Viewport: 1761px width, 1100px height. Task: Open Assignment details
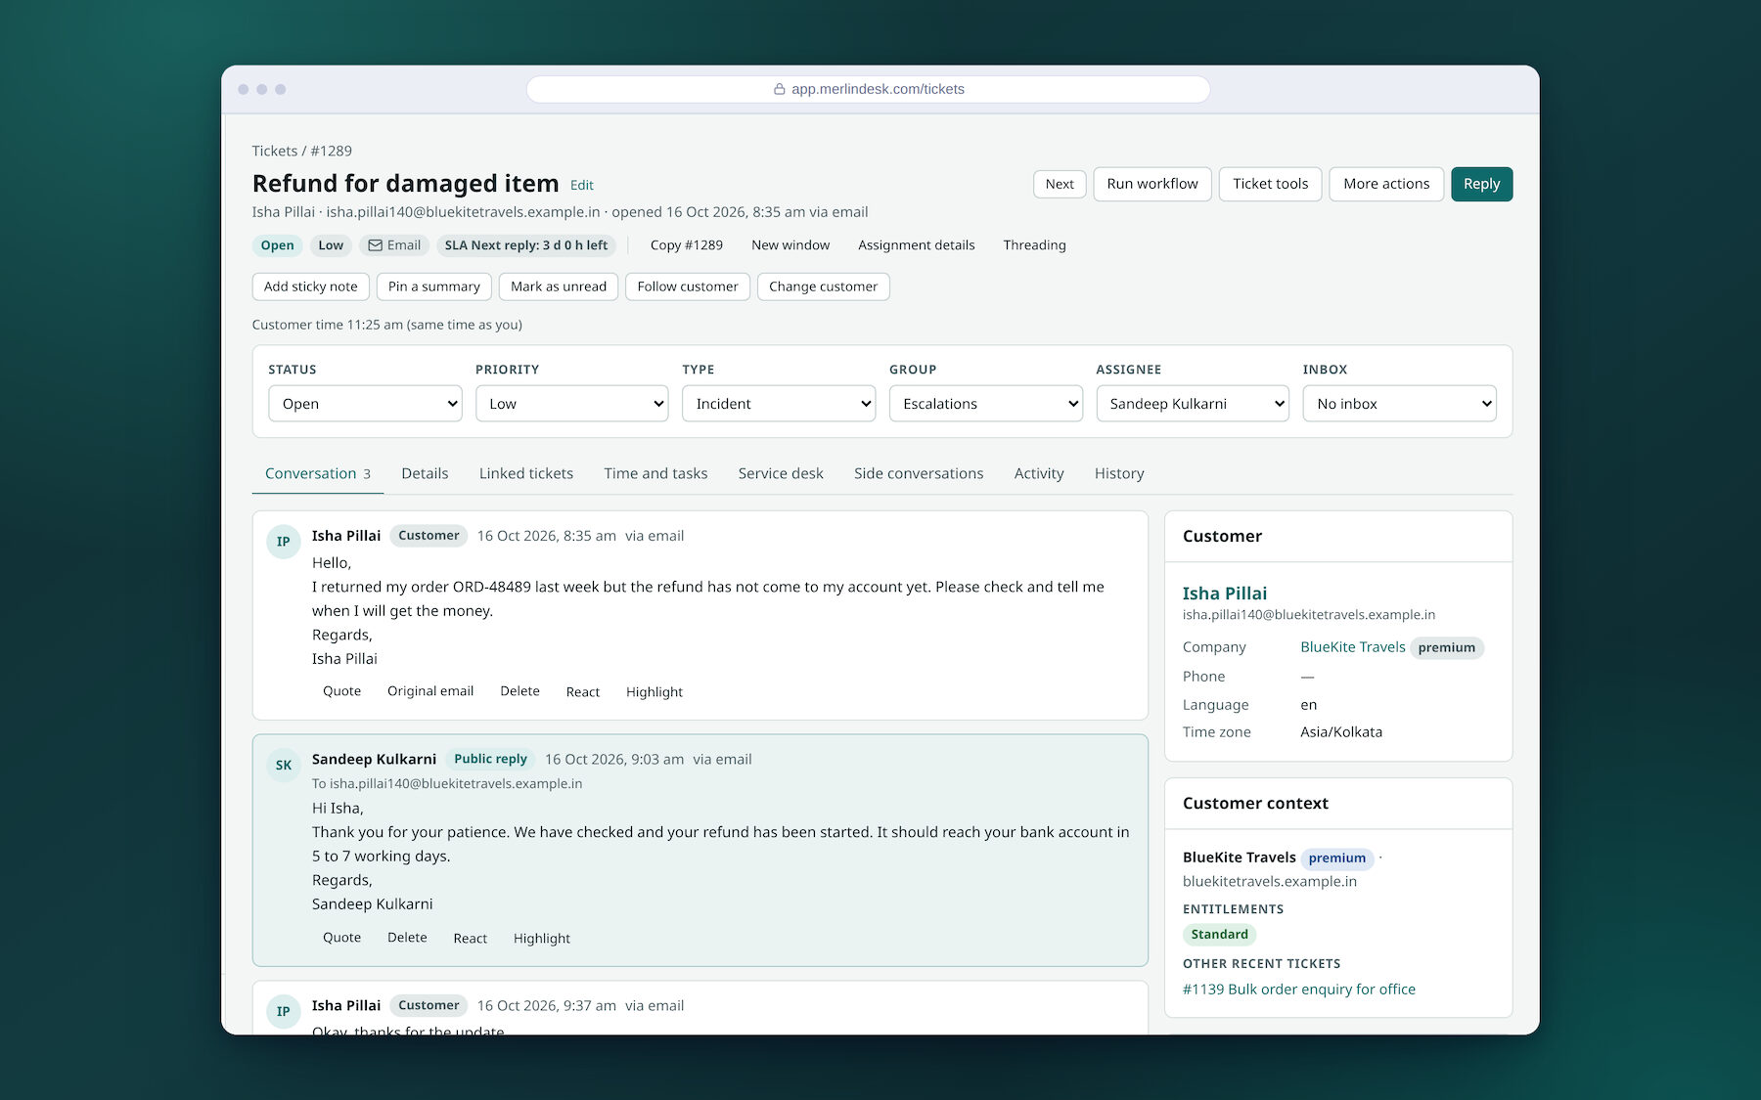(x=917, y=245)
